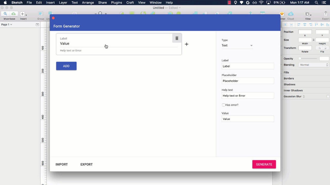
Task: Align left edges in the inspector
Action: coord(299,25)
